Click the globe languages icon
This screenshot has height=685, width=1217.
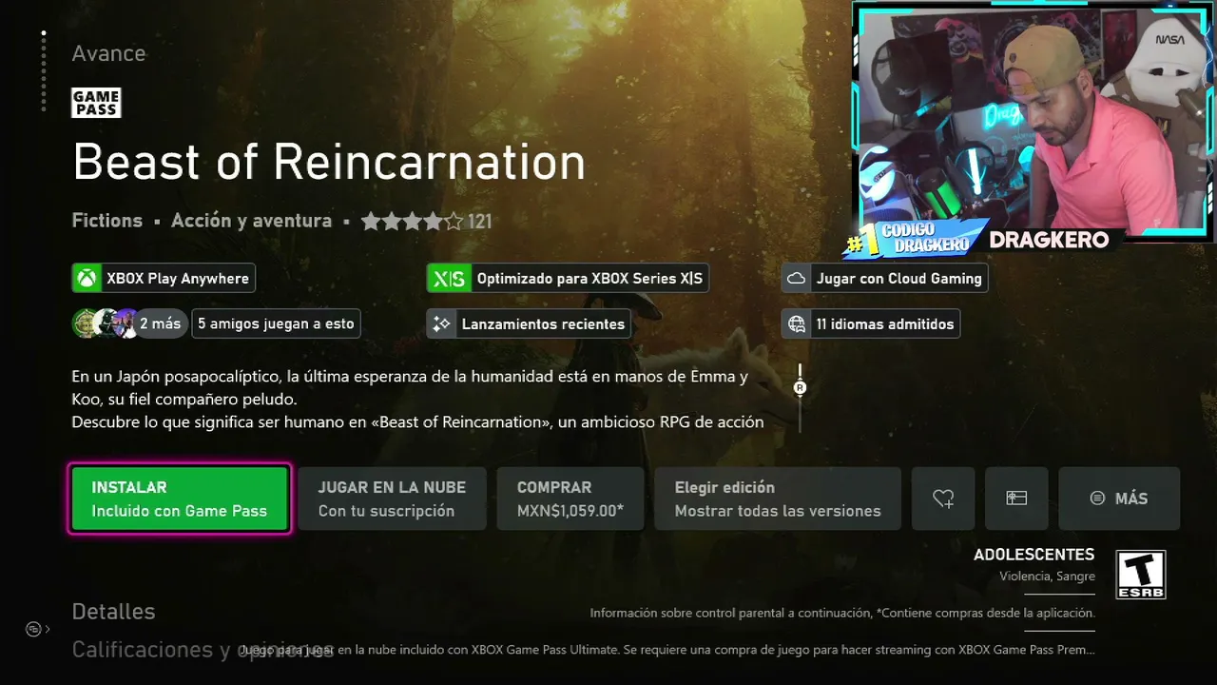pyautogui.click(x=797, y=323)
